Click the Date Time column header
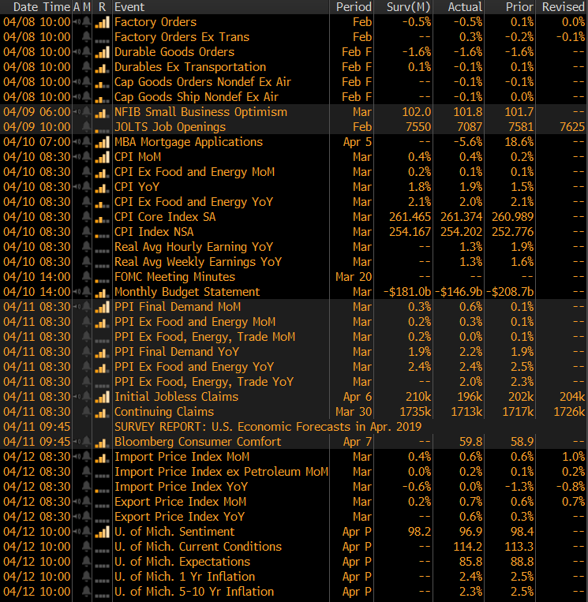Image resolution: width=588 pixels, height=602 pixels. point(36,6)
